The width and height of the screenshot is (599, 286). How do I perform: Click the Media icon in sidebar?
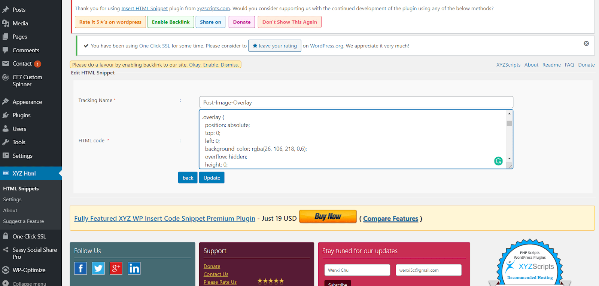point(6,23)
